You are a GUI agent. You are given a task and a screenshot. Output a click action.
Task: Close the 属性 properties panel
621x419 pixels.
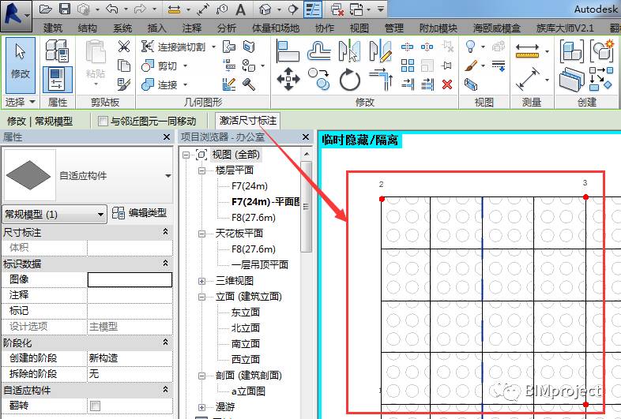pos(167,137)
